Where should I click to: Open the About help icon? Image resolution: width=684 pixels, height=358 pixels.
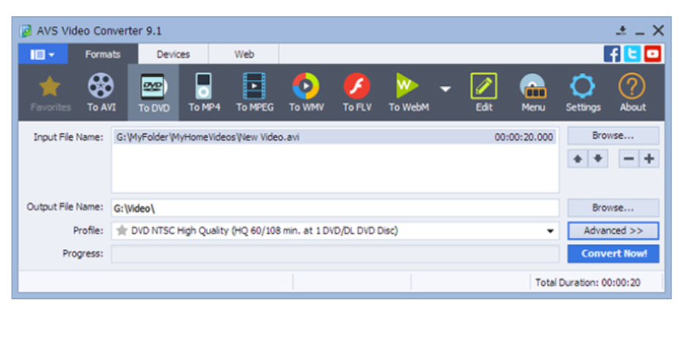pos(633,93)
